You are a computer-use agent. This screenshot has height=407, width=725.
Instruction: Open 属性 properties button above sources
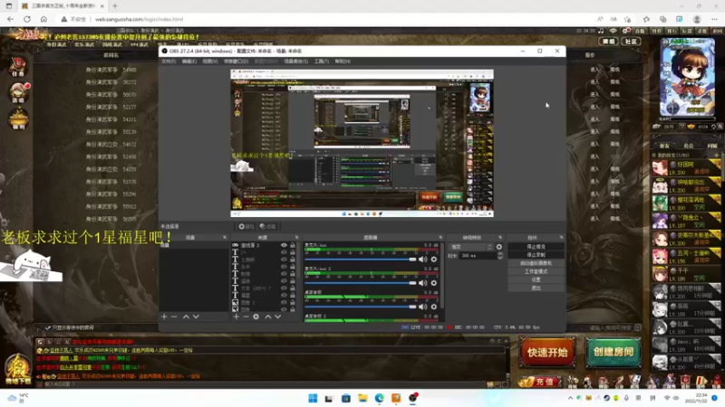246,227
